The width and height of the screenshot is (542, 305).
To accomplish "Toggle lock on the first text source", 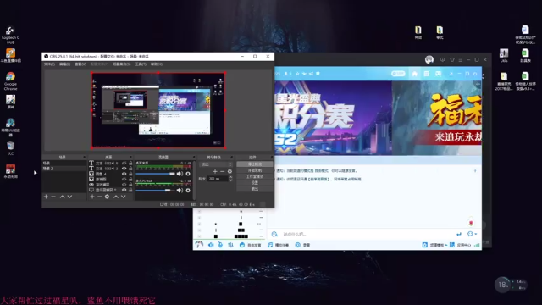I will pyautogui.click(x=130, y=163).
